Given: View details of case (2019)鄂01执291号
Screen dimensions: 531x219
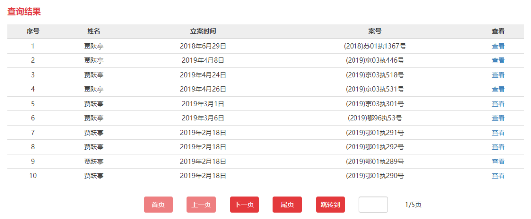Looking at the screenshot, I should coord(498,133).
